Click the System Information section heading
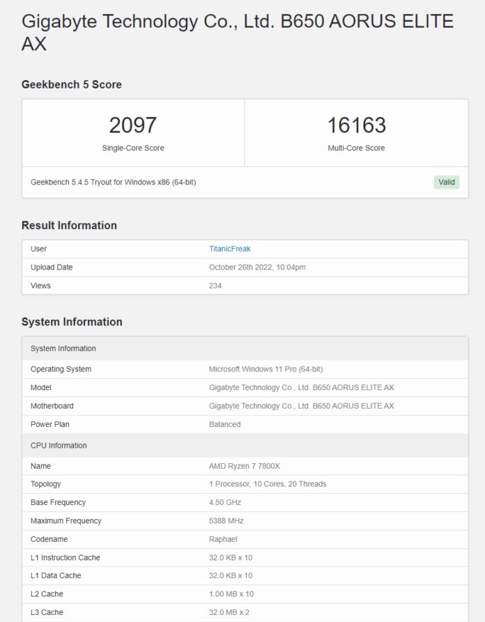 tap(72, 322)
